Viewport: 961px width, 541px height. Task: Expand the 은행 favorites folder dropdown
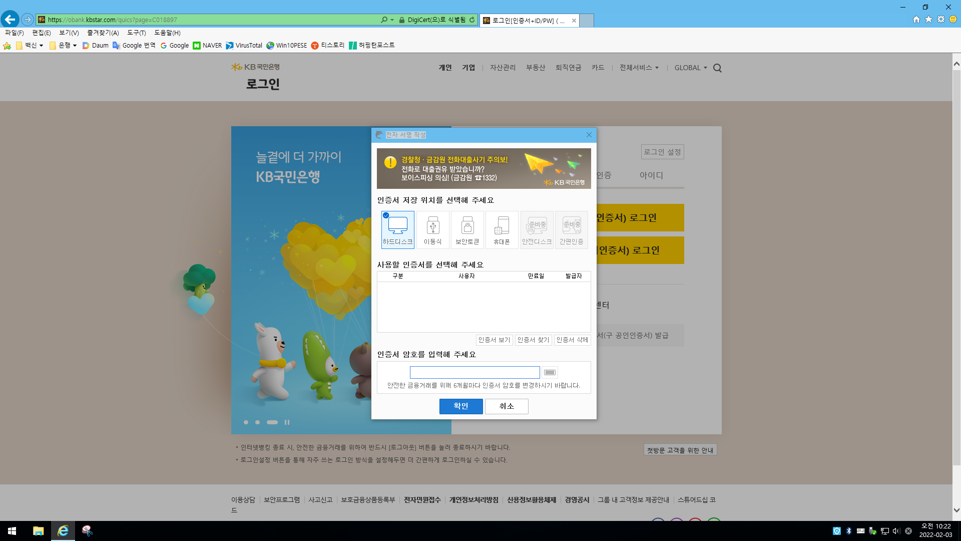click(x=64, y=45)
